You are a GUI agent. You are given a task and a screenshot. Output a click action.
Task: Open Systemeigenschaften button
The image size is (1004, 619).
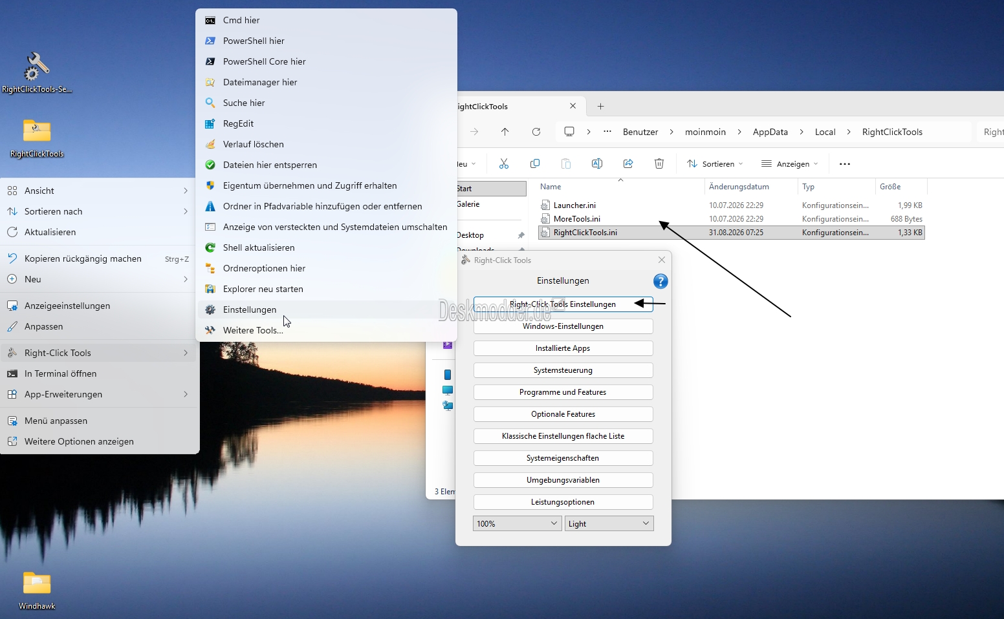(563, 458)
